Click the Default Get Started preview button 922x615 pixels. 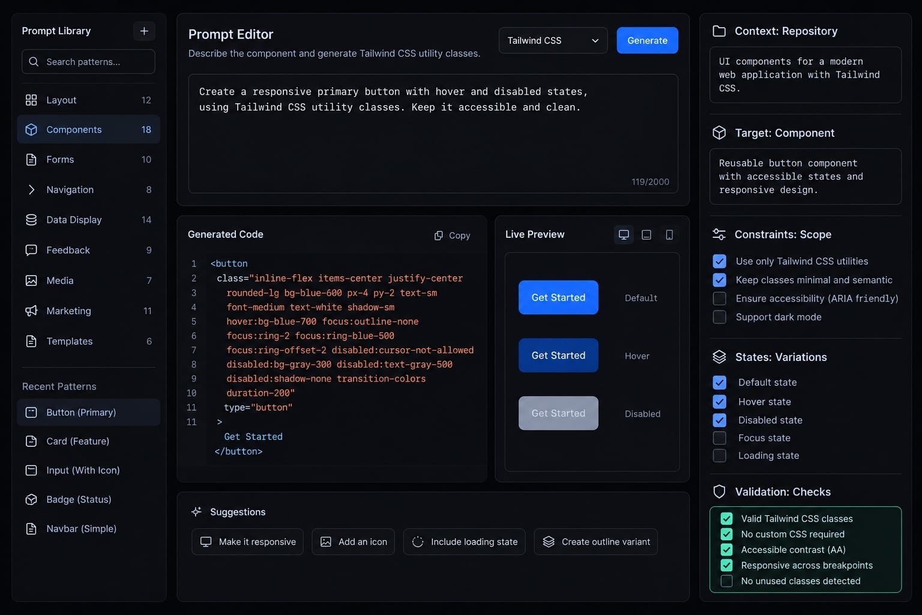point(558,297)
